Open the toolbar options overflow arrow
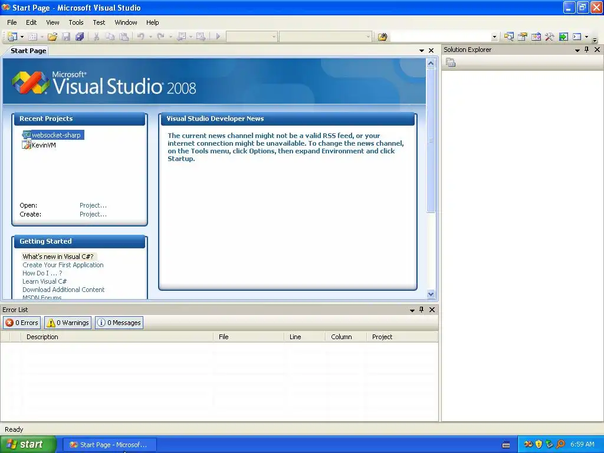604x453 pixels. coord(595,39)
